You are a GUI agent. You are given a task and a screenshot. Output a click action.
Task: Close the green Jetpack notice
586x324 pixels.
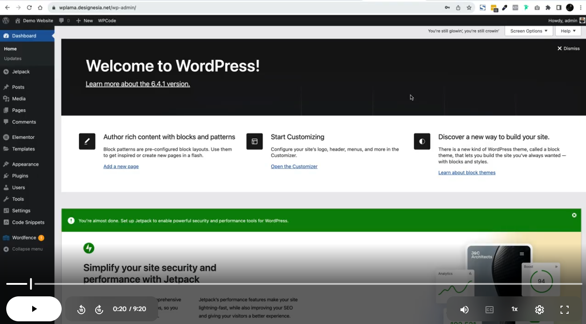[x=574, y=215]
